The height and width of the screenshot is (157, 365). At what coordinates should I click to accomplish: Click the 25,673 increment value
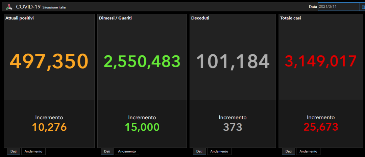[321, 127]
